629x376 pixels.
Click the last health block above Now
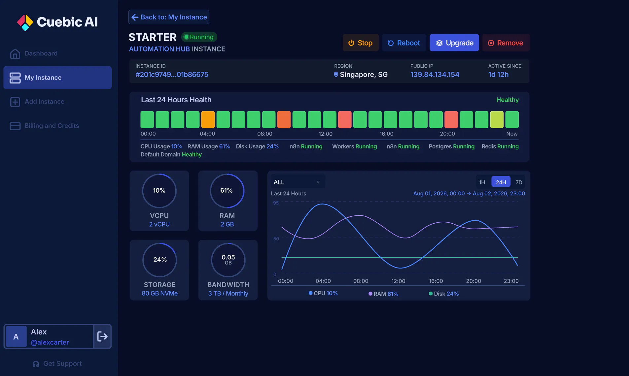[512, 119]
